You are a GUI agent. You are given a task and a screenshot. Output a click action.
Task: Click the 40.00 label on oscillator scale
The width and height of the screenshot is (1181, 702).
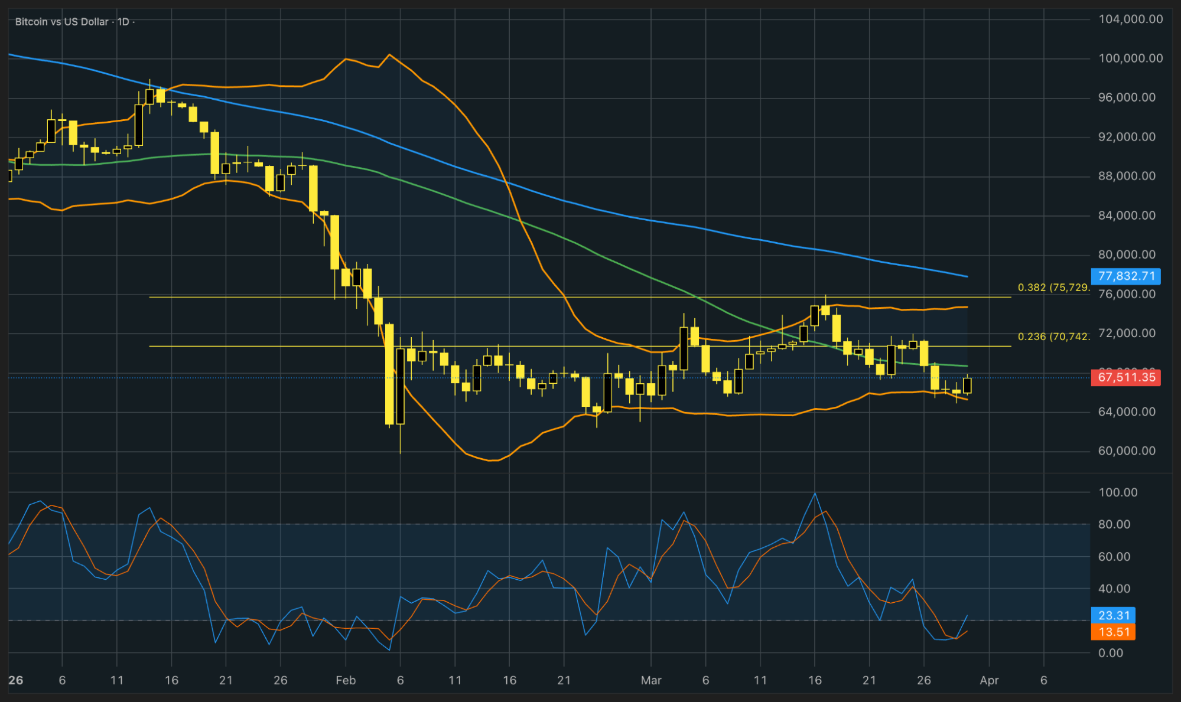pos(1114,589)
